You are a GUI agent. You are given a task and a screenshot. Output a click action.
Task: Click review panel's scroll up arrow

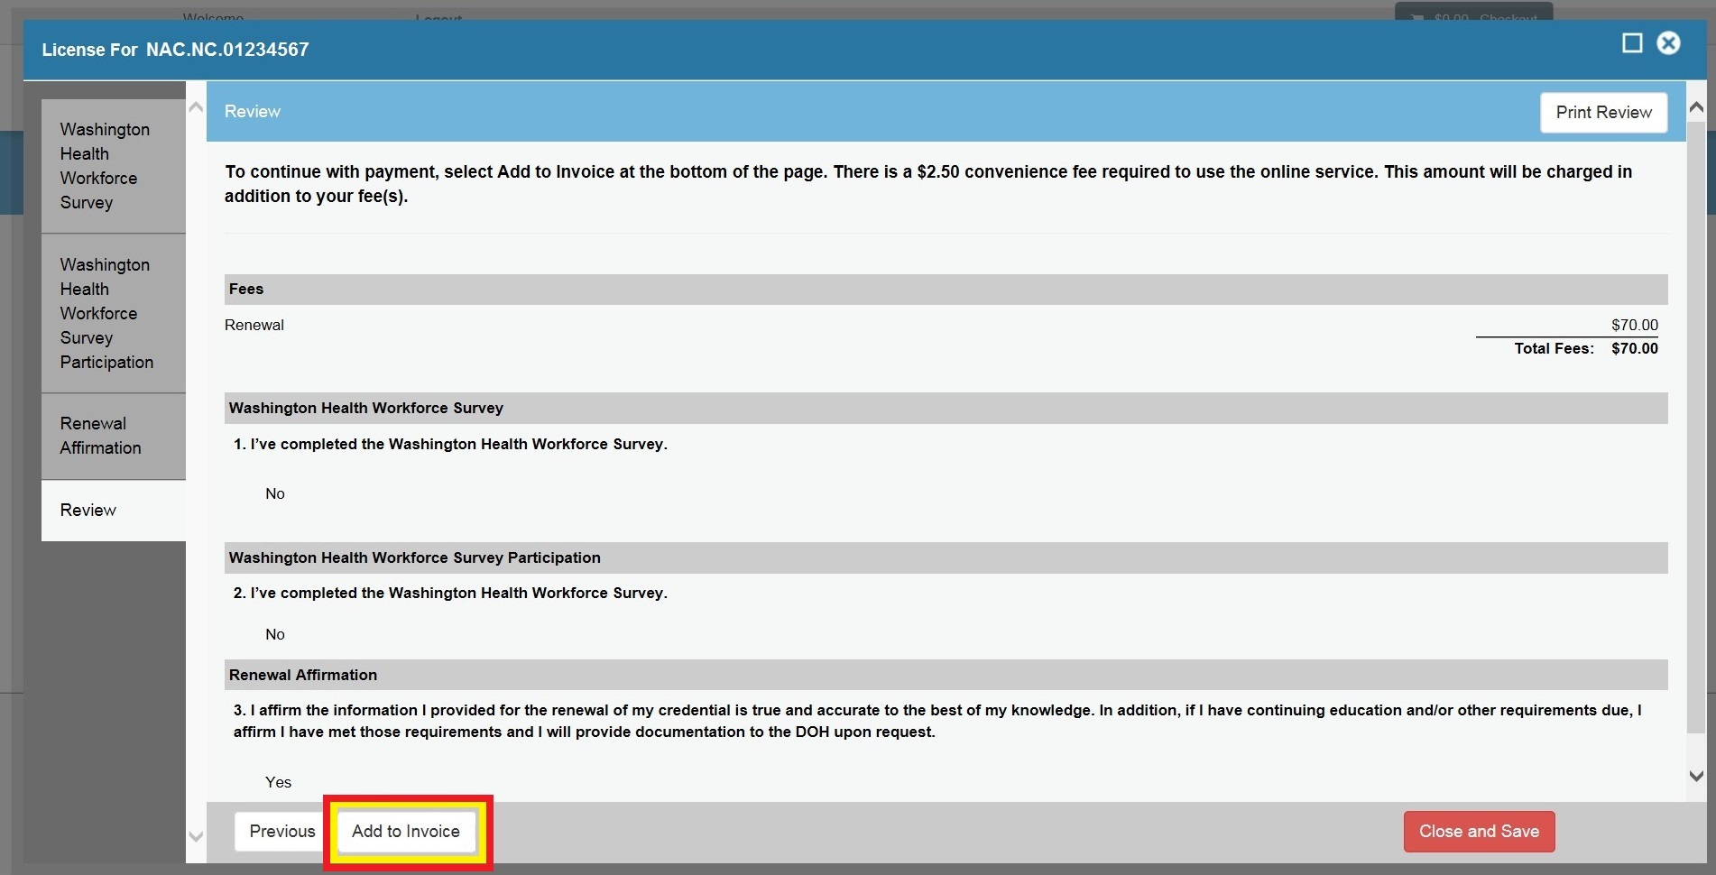tap(1695, 108)
